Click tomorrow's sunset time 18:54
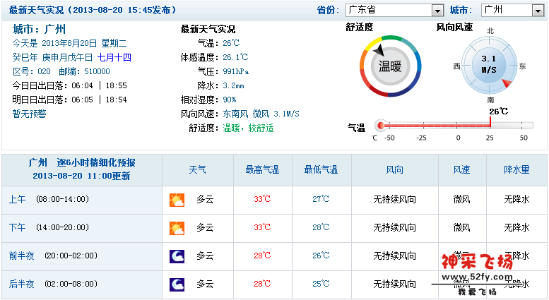 coord(117,100)
